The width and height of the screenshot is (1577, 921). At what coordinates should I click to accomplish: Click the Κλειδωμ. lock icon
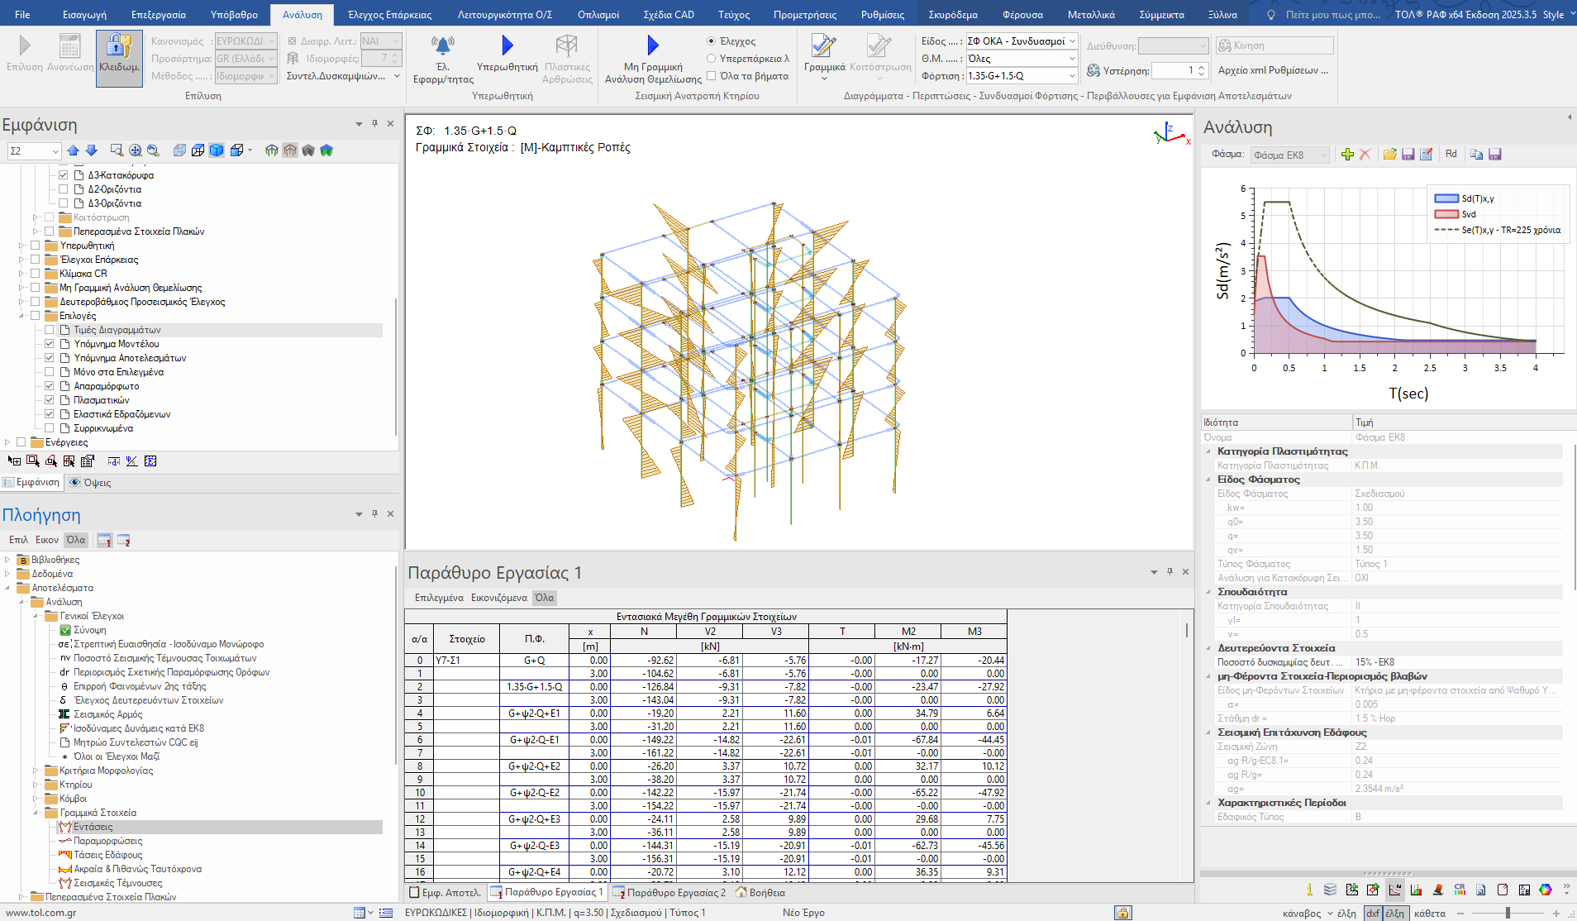[x=119, y=48]
